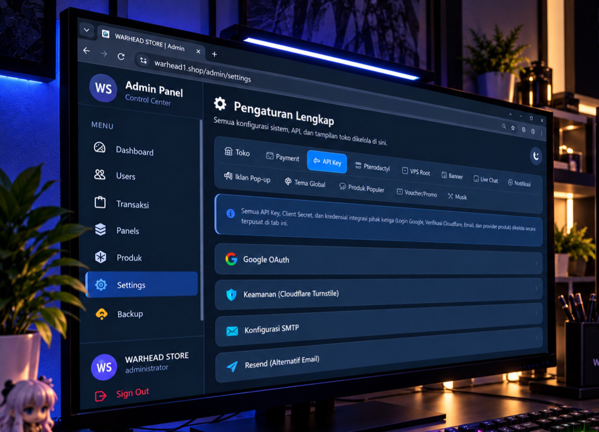
Task: Open the Dashboard gauge icon in sidebar
Action: (99, 147)
